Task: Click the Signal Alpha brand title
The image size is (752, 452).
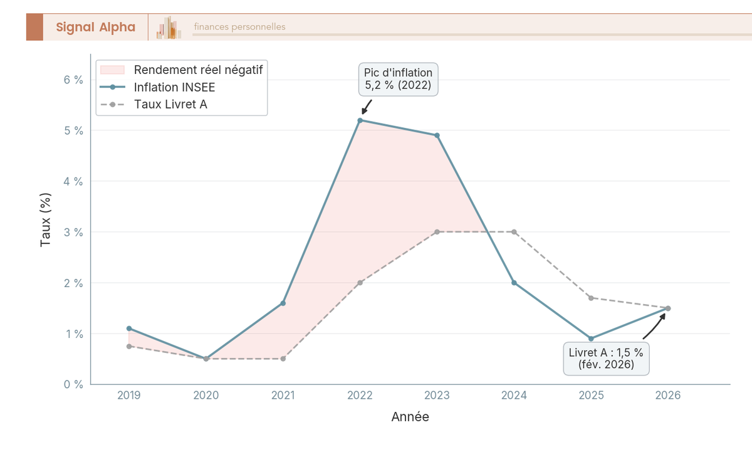Action: 95,27
